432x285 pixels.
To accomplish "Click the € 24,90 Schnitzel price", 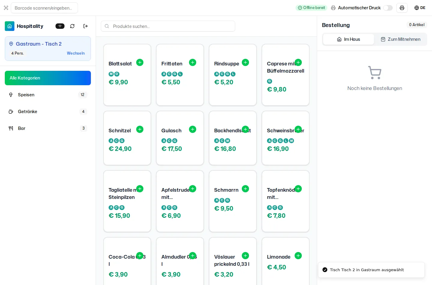I will 120,149.
